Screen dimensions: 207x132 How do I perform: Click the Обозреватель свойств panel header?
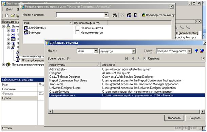[22, 80]
